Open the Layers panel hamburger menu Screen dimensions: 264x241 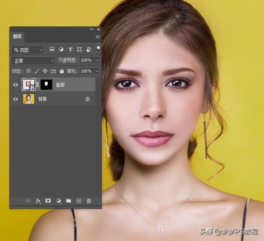pos(98,37)
